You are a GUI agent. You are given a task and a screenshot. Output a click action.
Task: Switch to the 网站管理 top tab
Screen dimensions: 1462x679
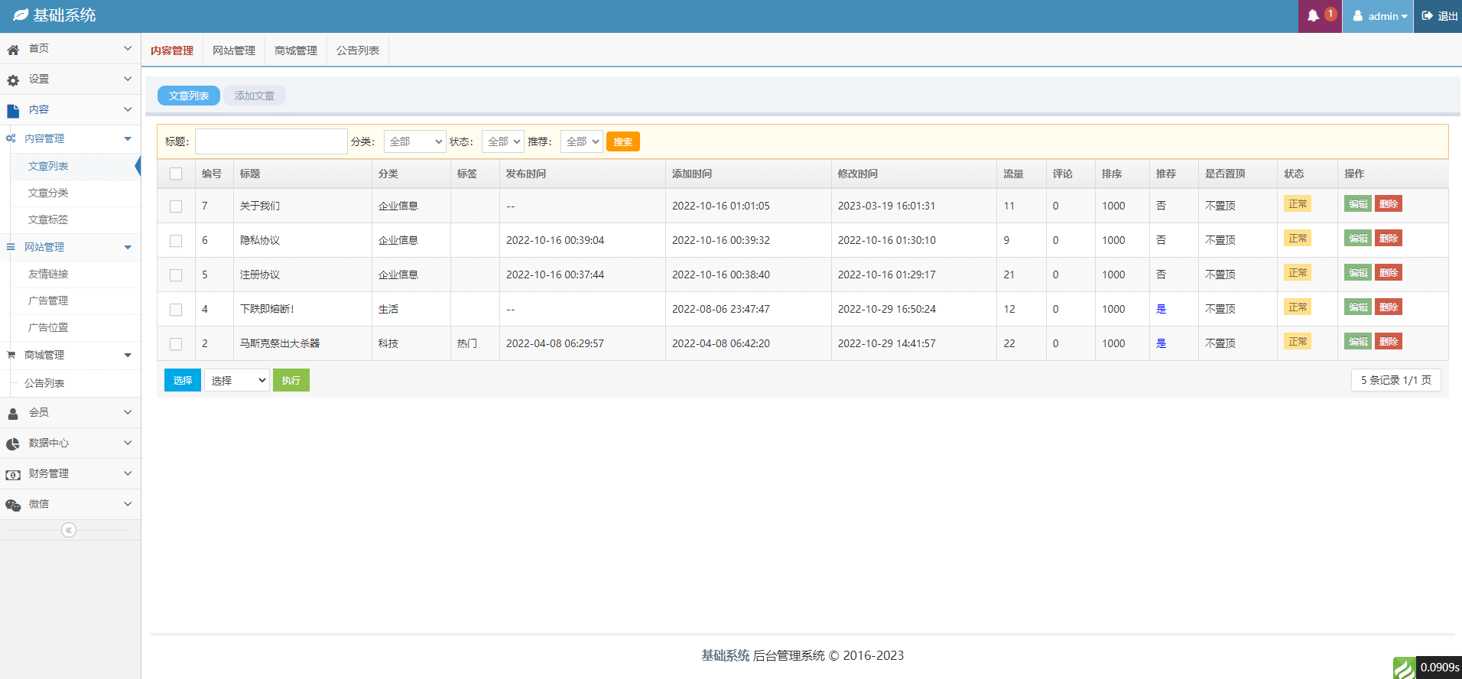pyautogui.click(x=234, y=50)
